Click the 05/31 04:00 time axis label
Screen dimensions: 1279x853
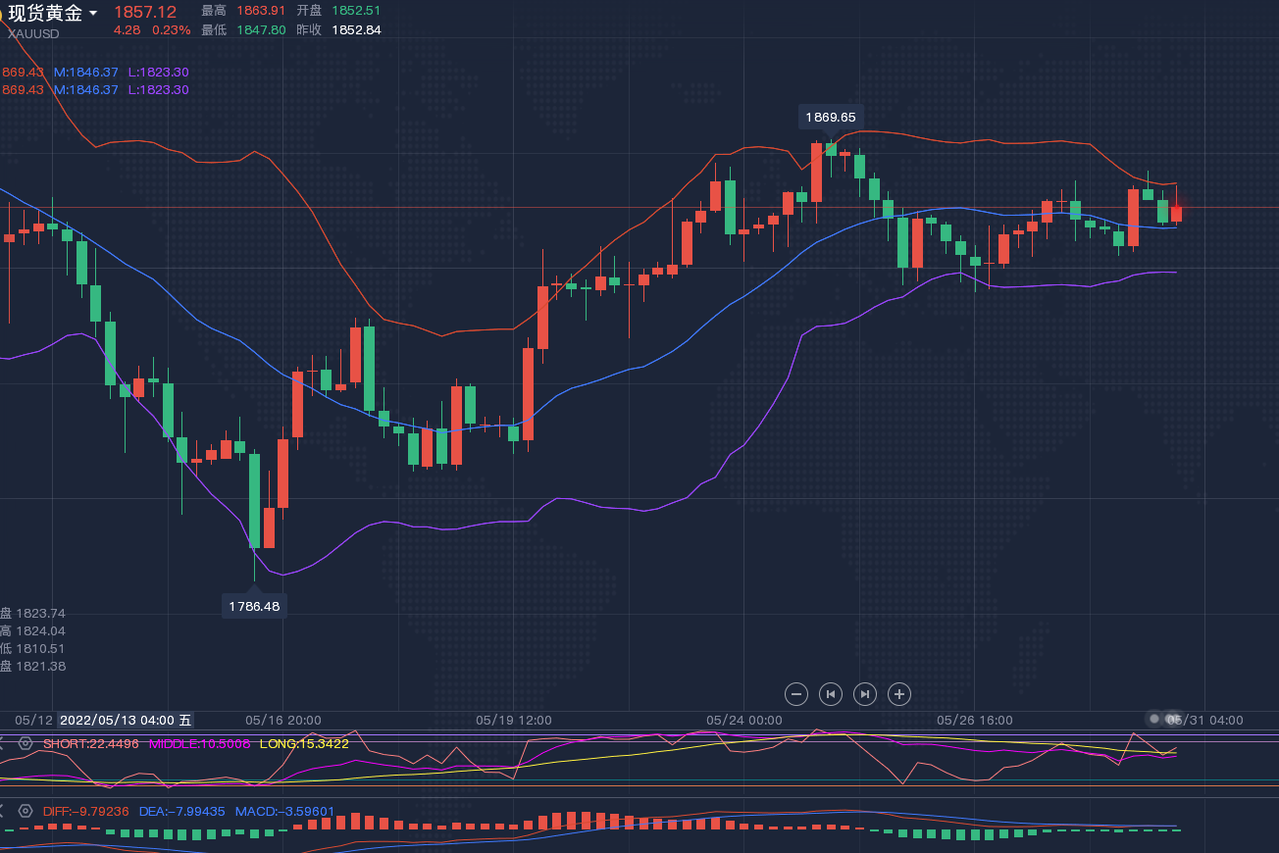(x=1205, y=720)
